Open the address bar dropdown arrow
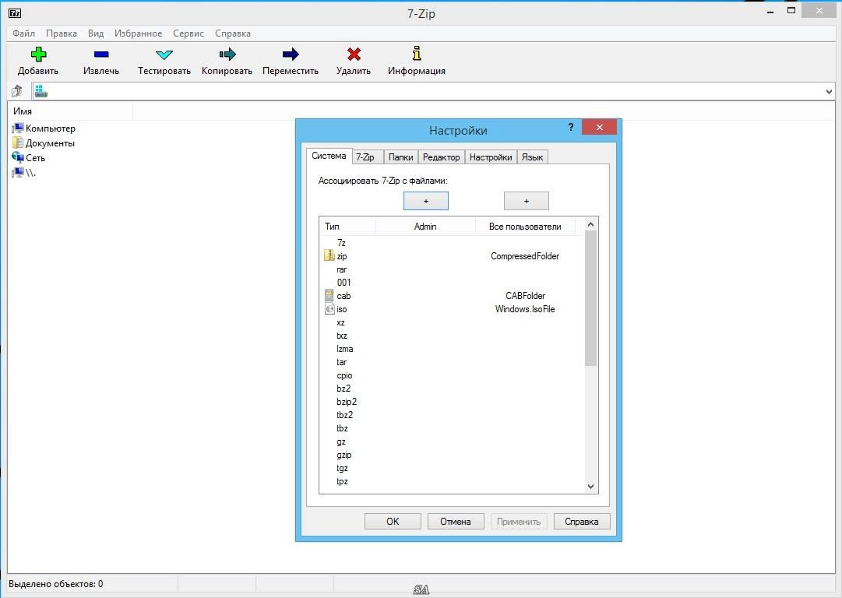This screenshot has width=842, height=598. pyautogui.click(x=829, y=92)
